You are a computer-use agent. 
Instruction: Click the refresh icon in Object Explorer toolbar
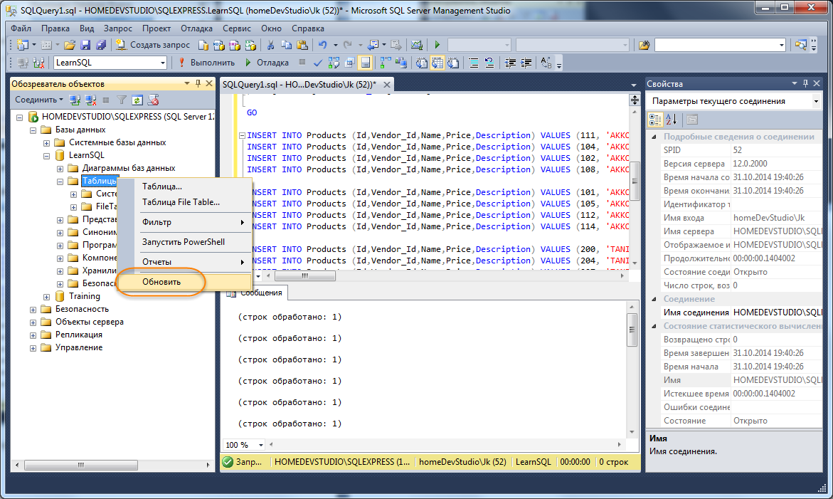[x=137, y=100]
